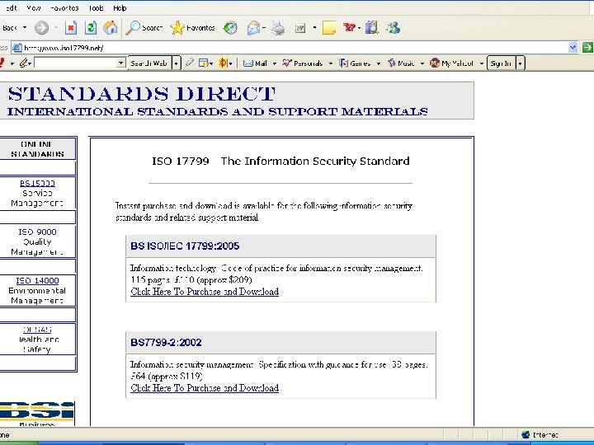The height and width of the screenshot is (445, 594).
Task: Open Yahoo Games button
Action: (x=355, y=63)
